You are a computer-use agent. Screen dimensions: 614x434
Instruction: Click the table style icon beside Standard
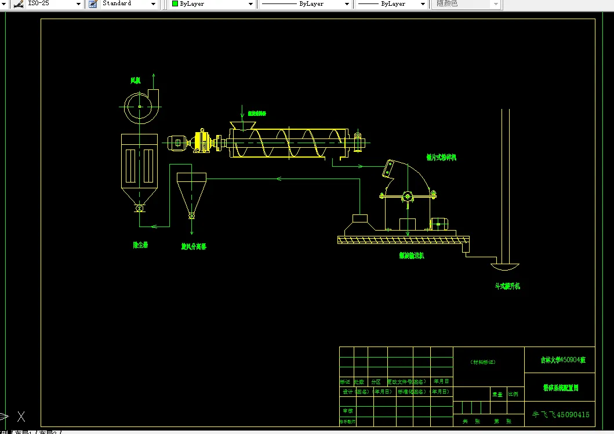93,4
